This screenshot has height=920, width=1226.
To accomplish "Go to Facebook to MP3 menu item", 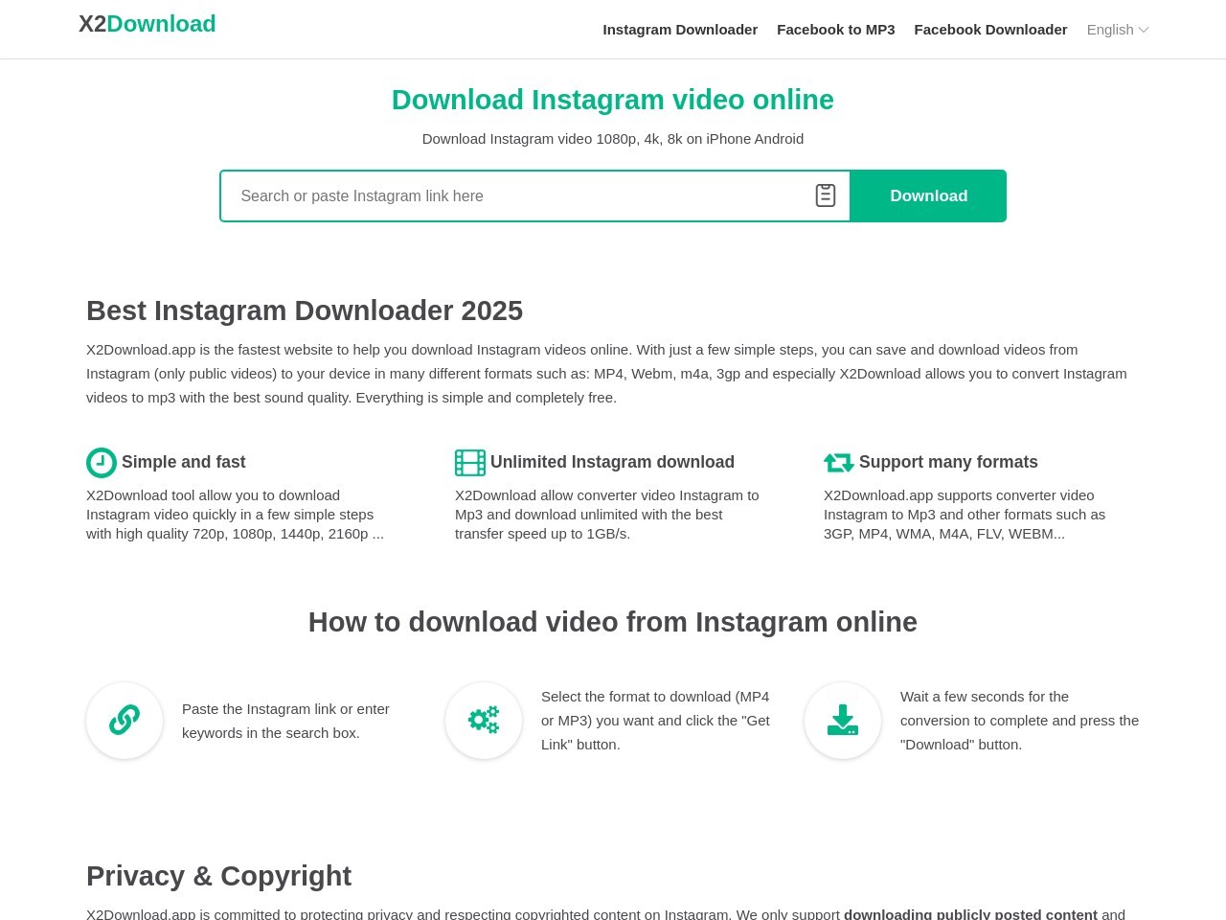I will [x=836, y=30].
